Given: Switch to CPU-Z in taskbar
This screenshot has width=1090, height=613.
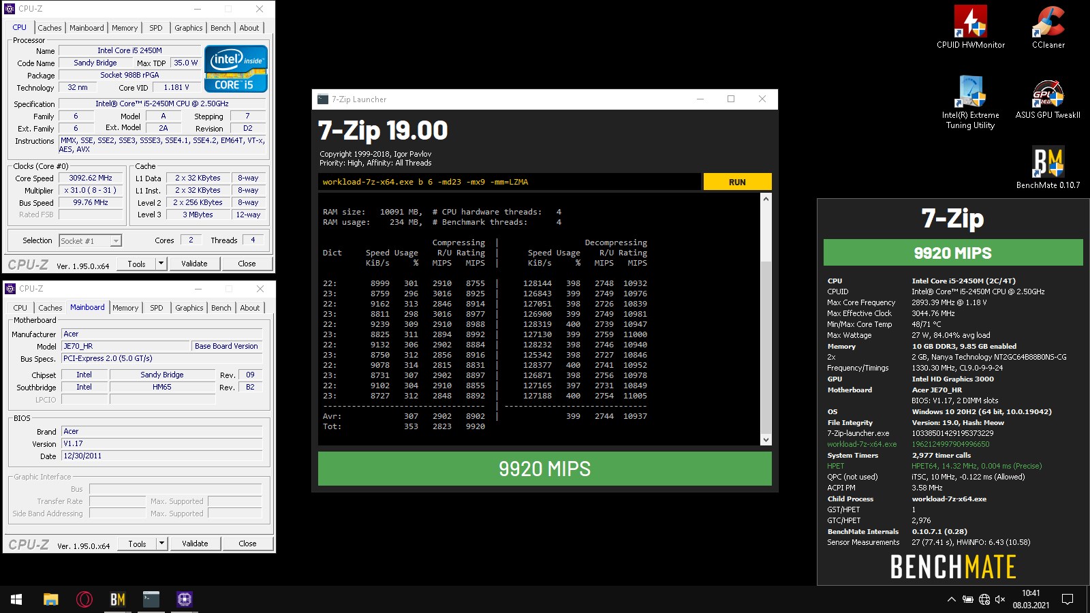Looking at the screenshot, I should 185,599.
